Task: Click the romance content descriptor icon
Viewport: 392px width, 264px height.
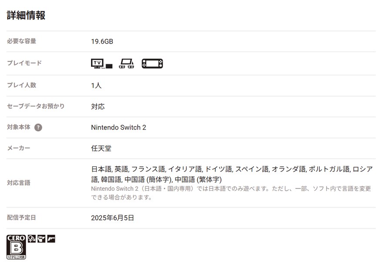Action: pos(32,239)
